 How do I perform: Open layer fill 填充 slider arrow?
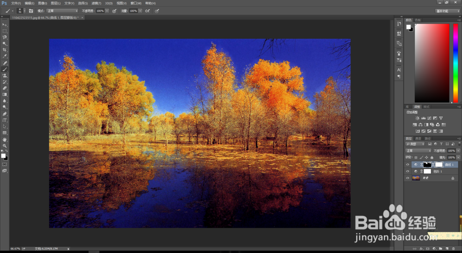(458, 157)
